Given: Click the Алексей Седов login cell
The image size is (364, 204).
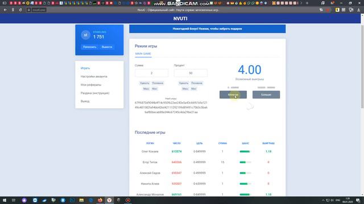Looking at the screenshot, I should pyautogui.click(x=150, y=173).
